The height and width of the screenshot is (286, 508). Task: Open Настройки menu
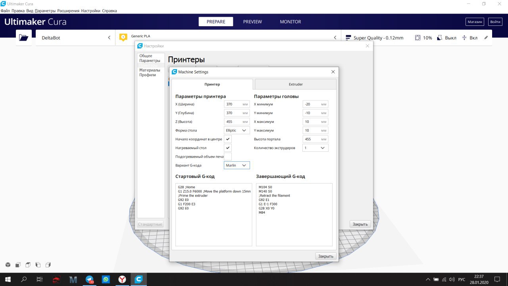tap(90, 11)
